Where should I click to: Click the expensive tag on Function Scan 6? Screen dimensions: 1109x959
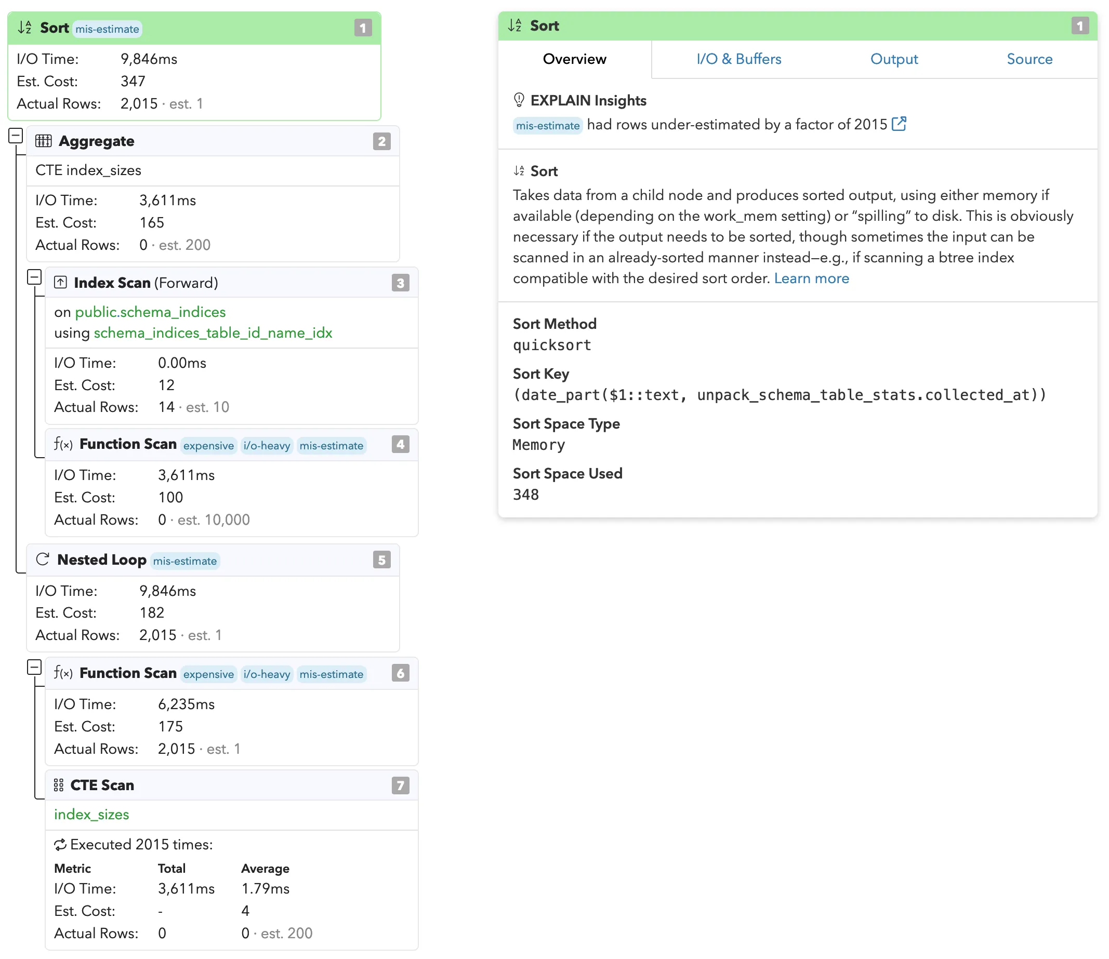click(x=208, y=674)
